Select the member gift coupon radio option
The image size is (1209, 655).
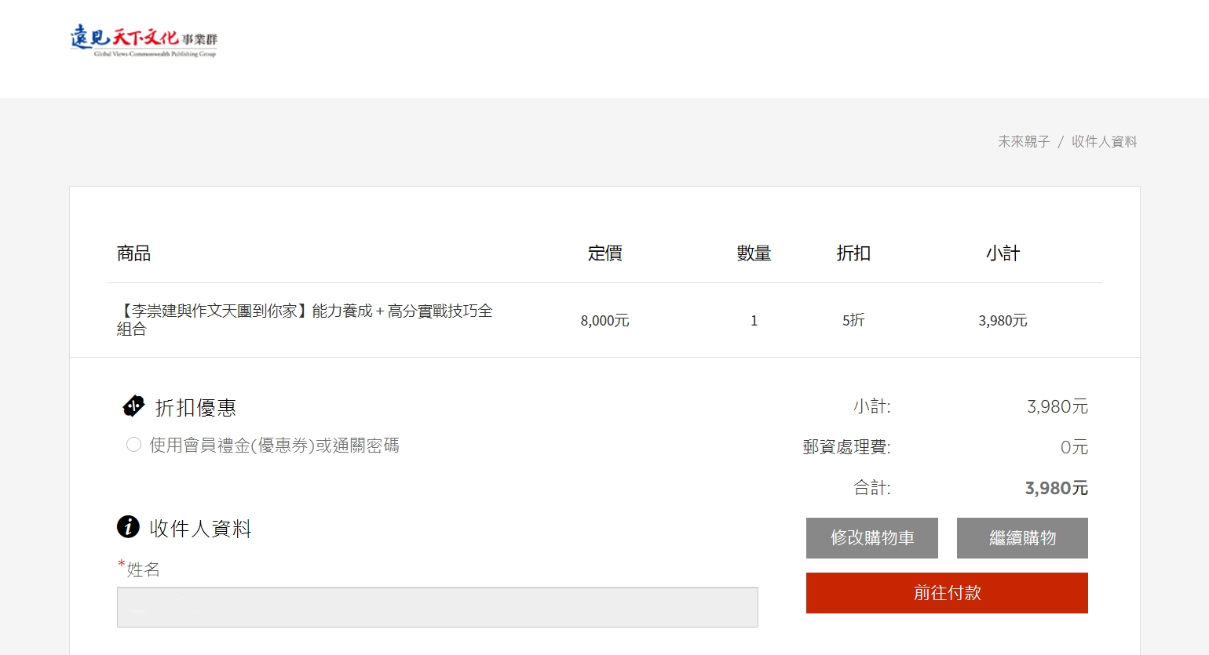133,445
